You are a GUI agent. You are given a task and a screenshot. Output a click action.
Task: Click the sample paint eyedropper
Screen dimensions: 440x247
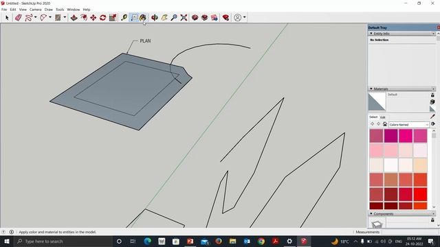432,116
